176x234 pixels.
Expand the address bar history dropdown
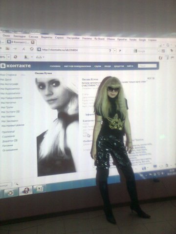coord(115,51)
